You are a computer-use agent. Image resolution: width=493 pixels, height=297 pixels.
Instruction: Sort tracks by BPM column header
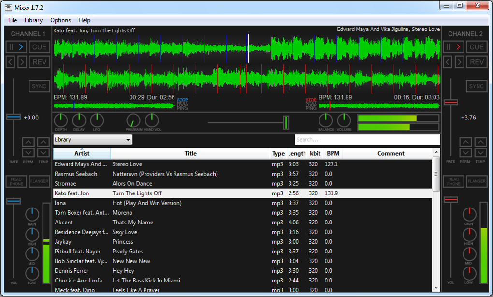(333, 154)
